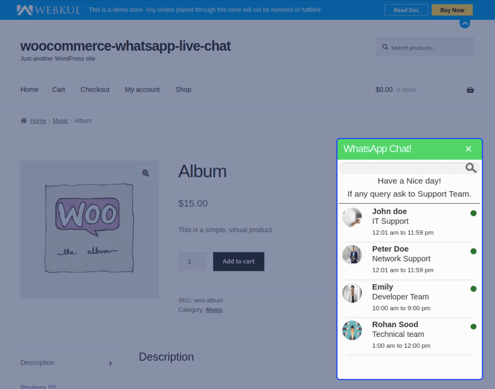The width and height of the screenshot is (495, 389).
Task: Click the search icon in the WhatsApp chat
Action: pyautogui.click(x=471, y=168)
